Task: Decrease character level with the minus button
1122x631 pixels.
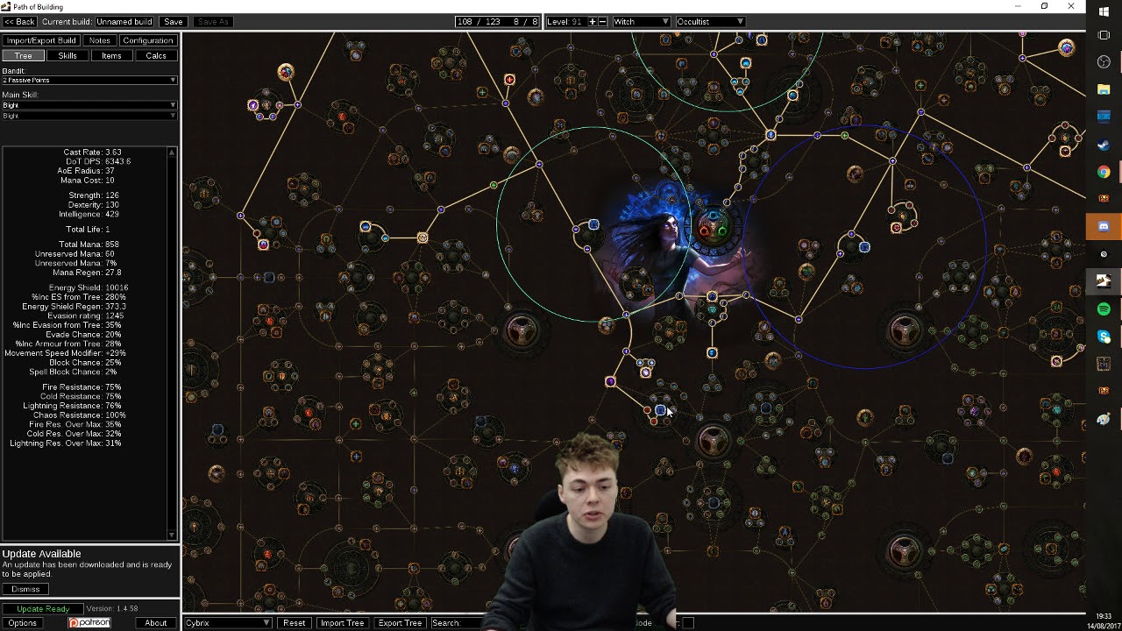Action: tap(601, 21)
